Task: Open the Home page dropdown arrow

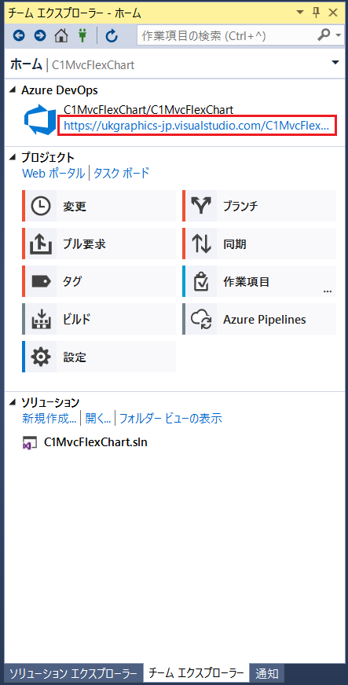Action: [335, 63]
